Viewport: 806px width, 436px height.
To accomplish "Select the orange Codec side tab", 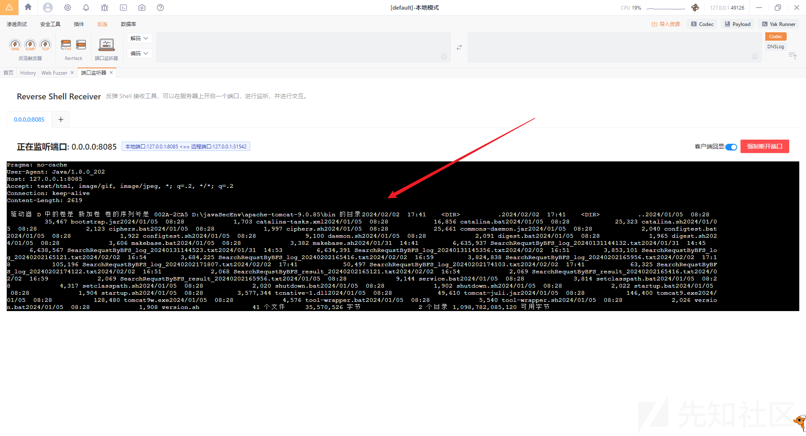I will pos(775,37).
